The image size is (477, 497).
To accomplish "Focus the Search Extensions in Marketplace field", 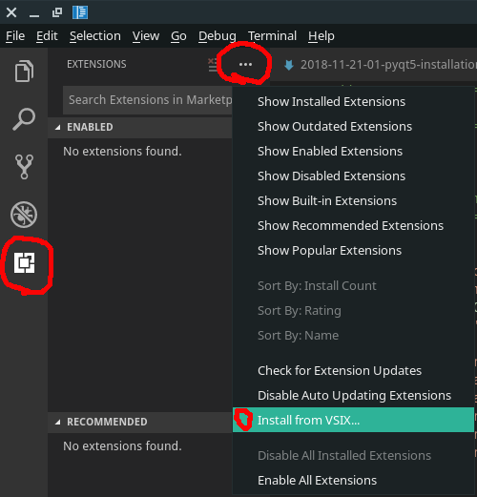I will [148, 100].
